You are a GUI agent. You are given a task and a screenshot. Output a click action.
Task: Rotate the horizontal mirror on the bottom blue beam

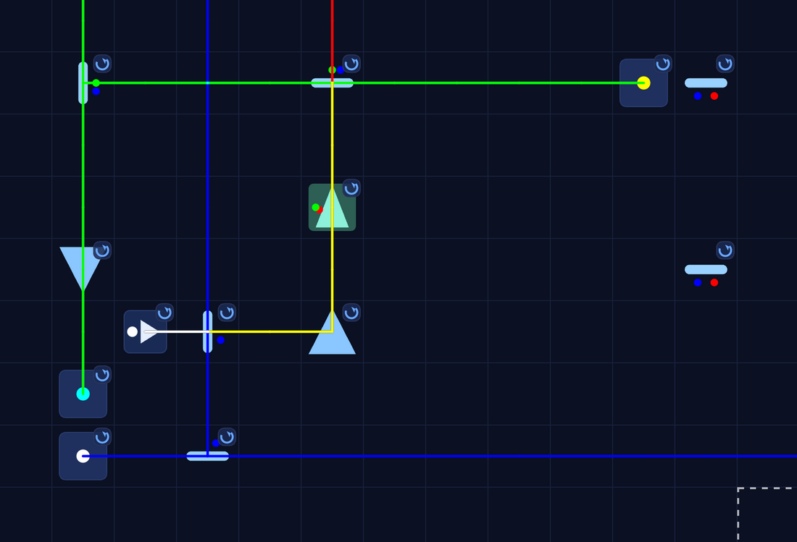point(227,437)
